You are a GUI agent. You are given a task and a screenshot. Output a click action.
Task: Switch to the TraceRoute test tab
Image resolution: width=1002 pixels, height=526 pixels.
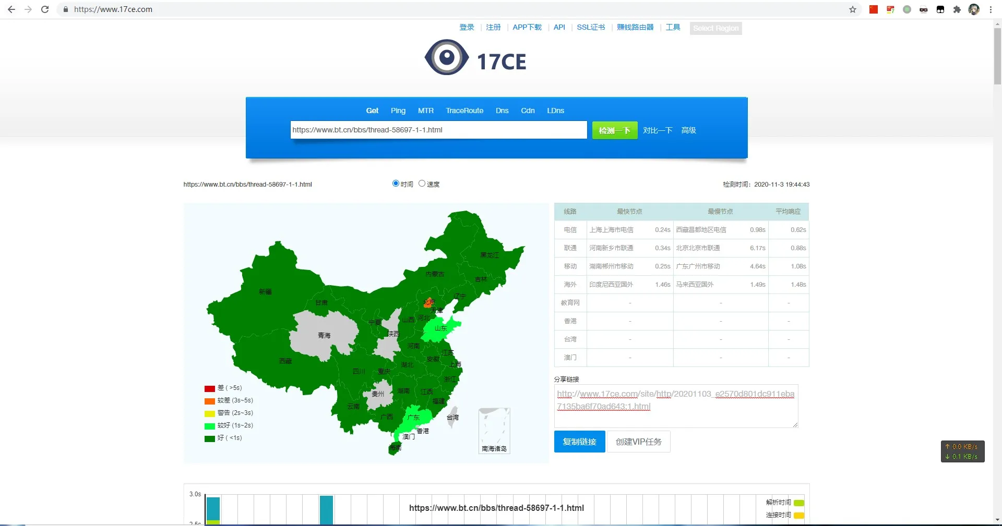point(464,111)
